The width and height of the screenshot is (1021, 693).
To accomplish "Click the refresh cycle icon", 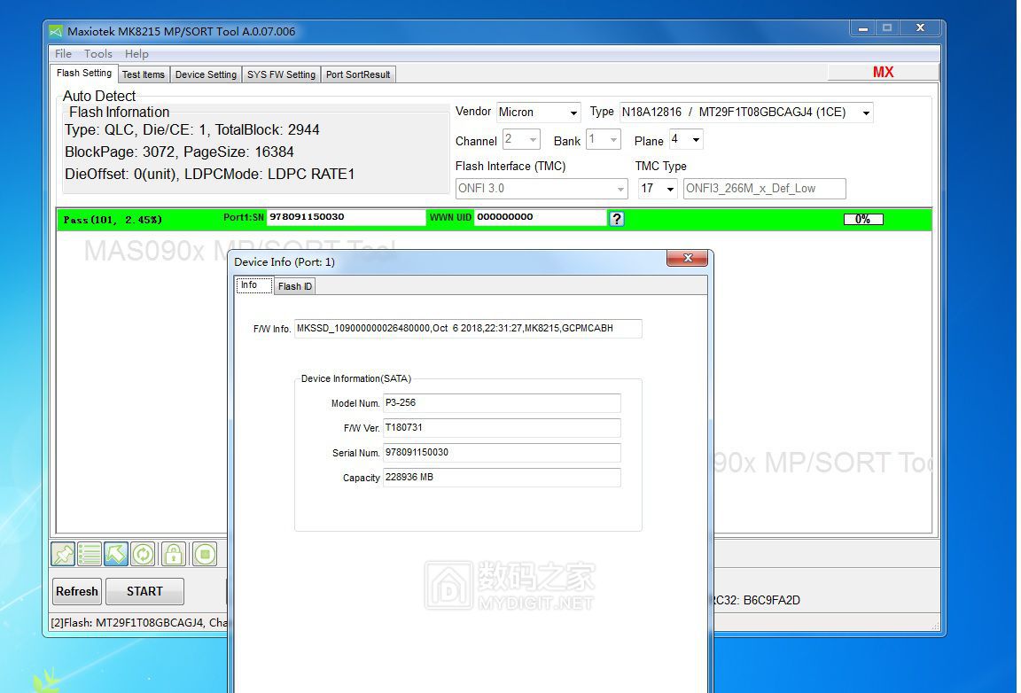I will (x=143, y=553).
